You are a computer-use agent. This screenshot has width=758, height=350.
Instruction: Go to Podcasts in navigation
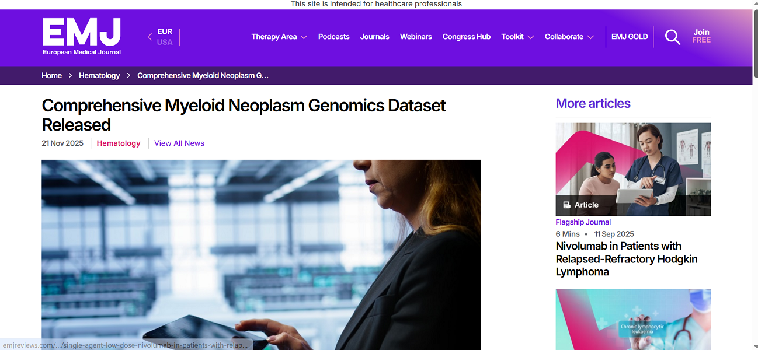(x=333, y=37)
